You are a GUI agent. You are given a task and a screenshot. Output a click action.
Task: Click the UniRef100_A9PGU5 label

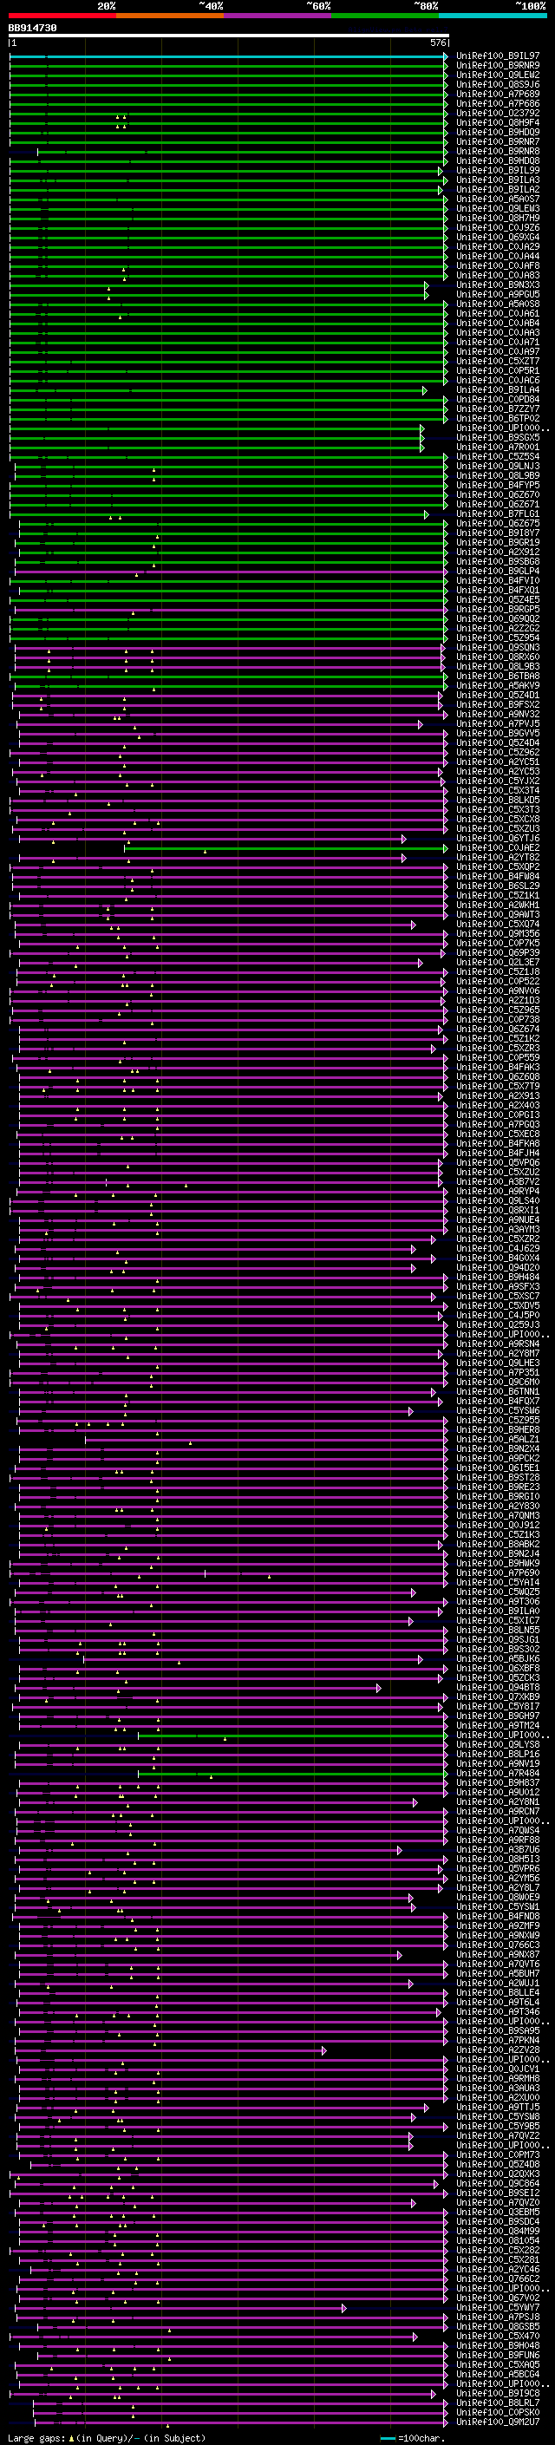498,294
